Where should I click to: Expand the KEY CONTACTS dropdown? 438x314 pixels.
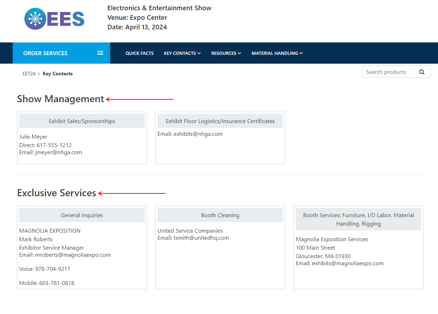[182, 53]
